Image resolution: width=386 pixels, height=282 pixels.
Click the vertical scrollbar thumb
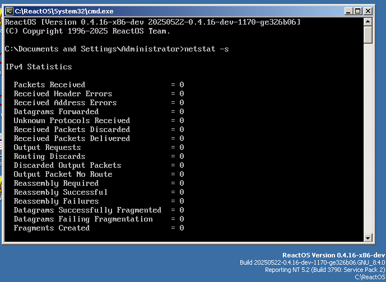point(368,35)
